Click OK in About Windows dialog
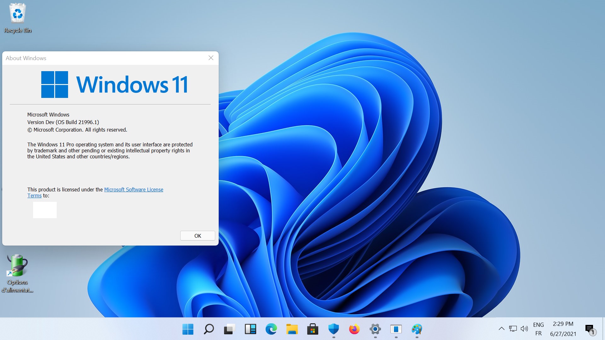 [x=198, y=236]
